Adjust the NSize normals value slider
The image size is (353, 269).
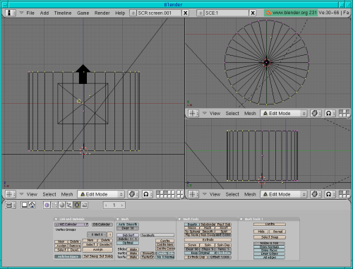point(270,244)
